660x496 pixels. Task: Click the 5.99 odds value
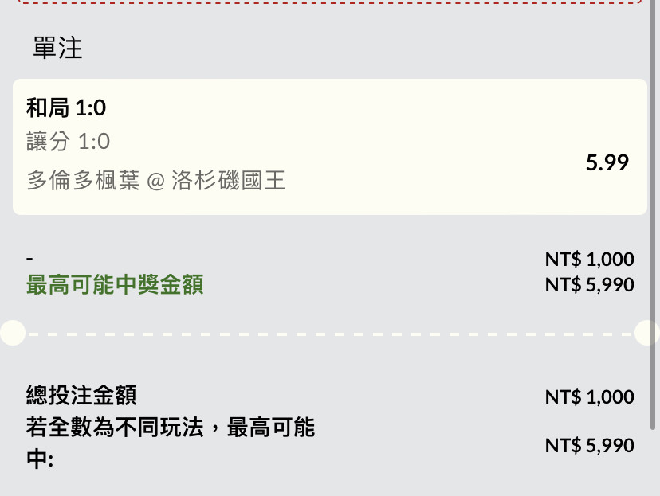pyautogui.click(x=607, y=162)
